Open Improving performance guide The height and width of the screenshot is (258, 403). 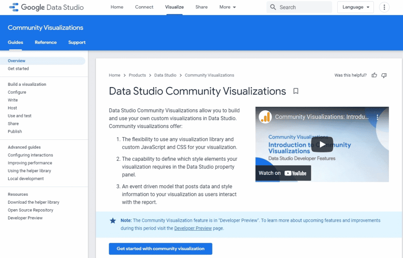pyautogui.click(x=30, y=163)
